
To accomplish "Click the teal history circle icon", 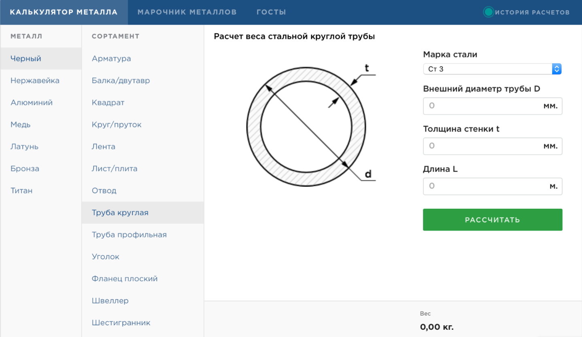I will coord(489,12).
